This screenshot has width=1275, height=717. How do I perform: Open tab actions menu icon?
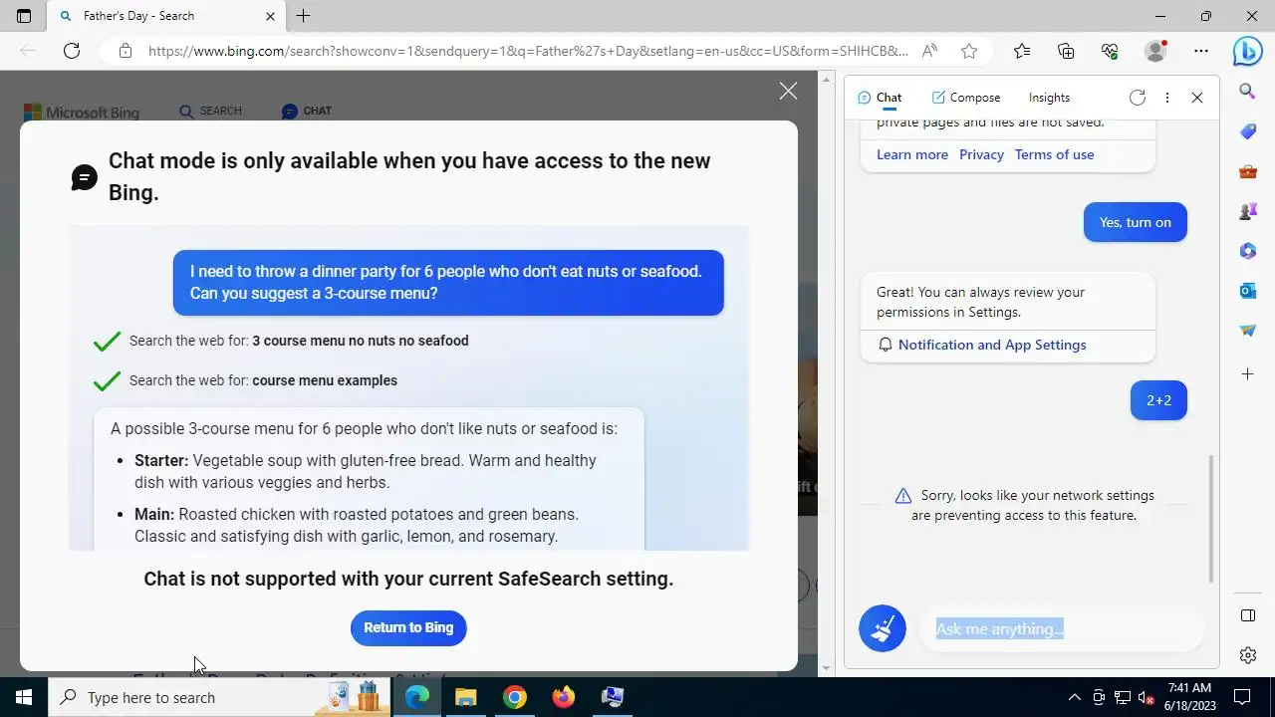(24, 16)
